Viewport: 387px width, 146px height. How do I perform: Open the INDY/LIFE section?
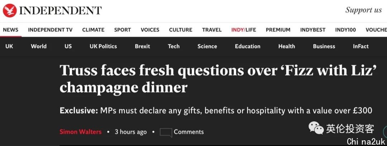244,30
